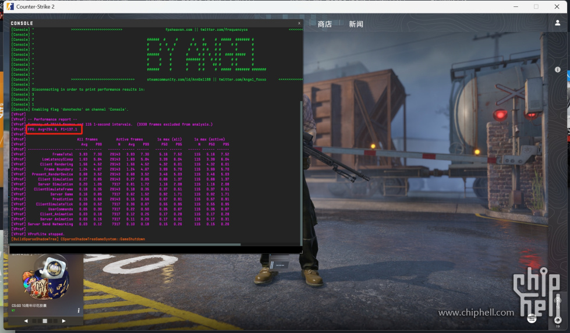Click the "steamcommunity.com/id/AnnGel108" text

click(179, 79)
